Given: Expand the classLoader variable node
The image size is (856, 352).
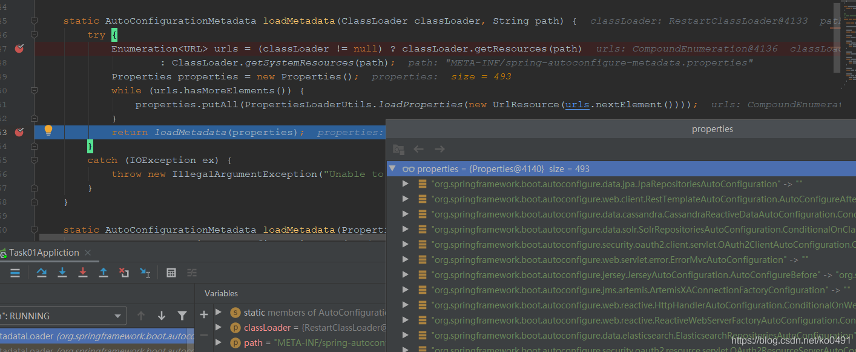Looking at the screenshot, I should coord(219,328).
